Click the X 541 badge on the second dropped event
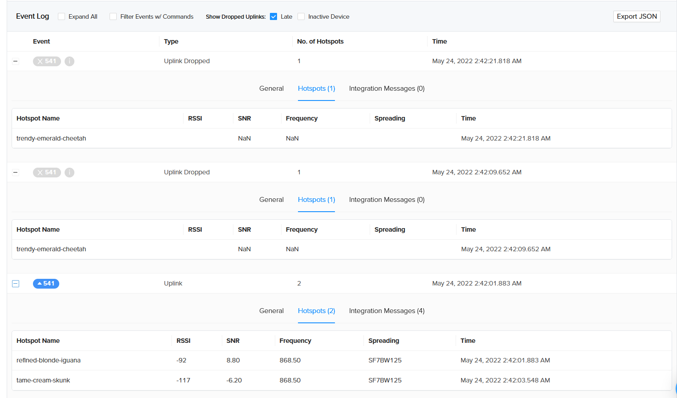This screenshot has width=677, height=398. tap(47, 172)
